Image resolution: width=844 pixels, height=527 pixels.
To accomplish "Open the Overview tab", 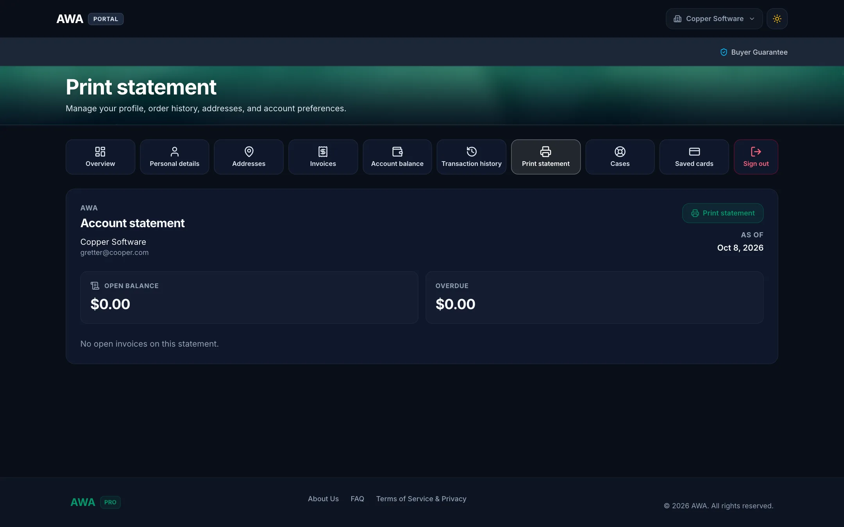I will click(100, 157).
